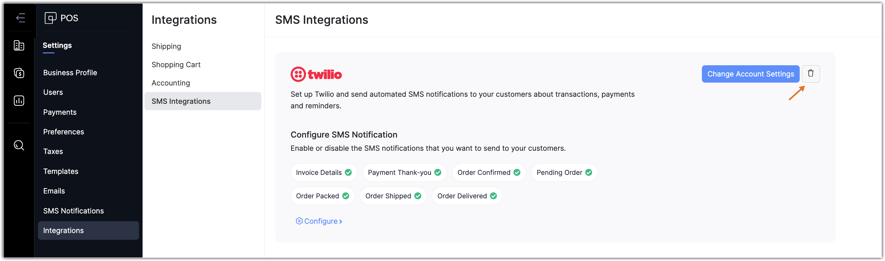Go to Business Profile settings
This screenshot has width=885, height=261.
tap(70, 73)
